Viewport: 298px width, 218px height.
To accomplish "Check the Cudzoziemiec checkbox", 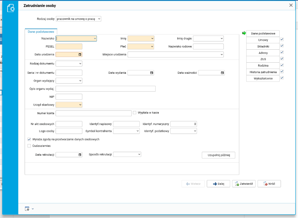I will click(29, 146).
